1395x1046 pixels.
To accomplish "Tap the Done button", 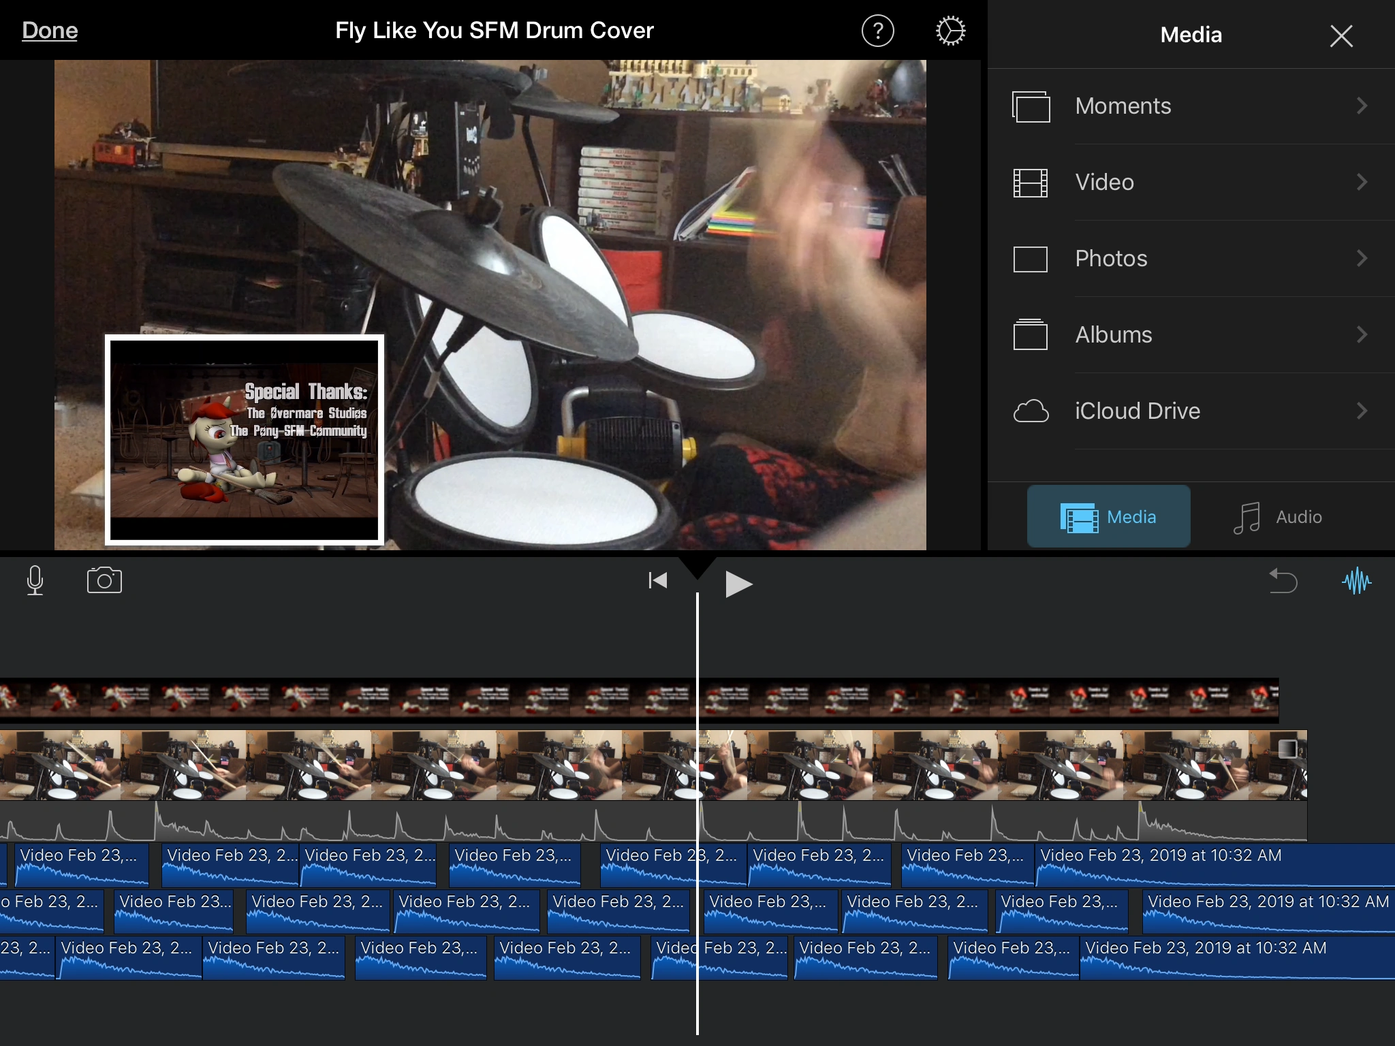I will (50, 31).
